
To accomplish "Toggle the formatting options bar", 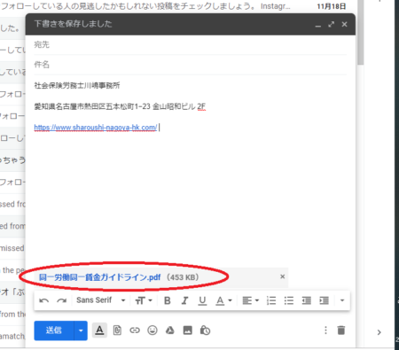I will tap(99, 331).
